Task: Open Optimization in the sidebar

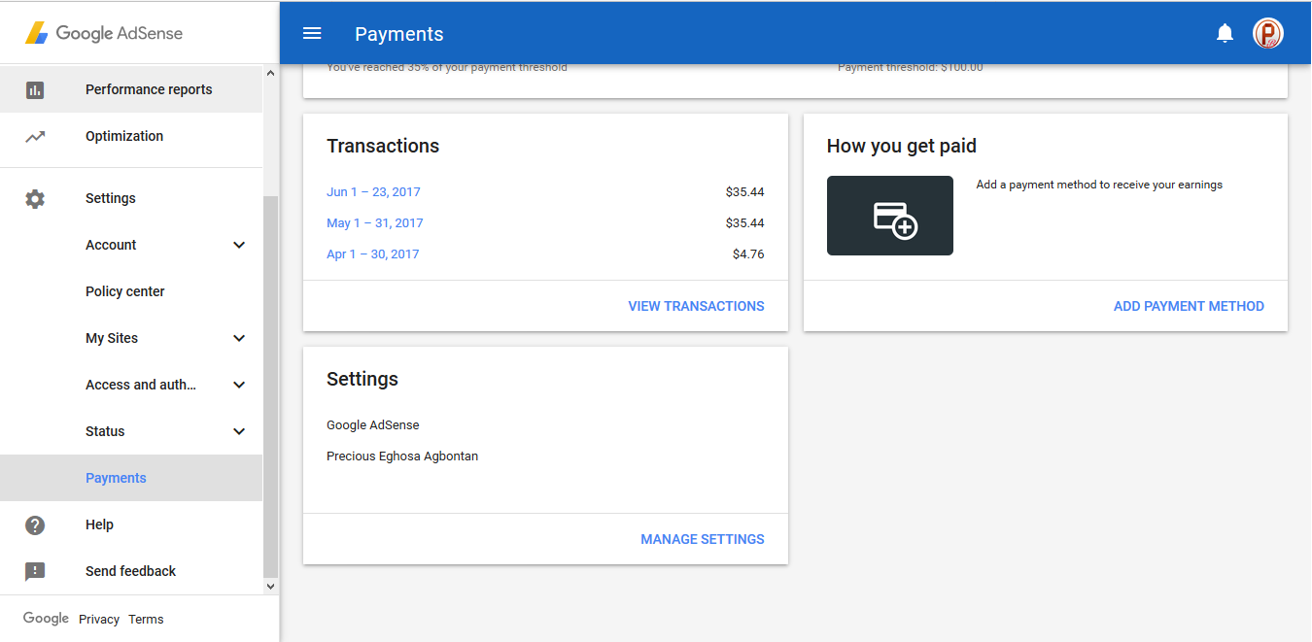Action: point(131,136)
